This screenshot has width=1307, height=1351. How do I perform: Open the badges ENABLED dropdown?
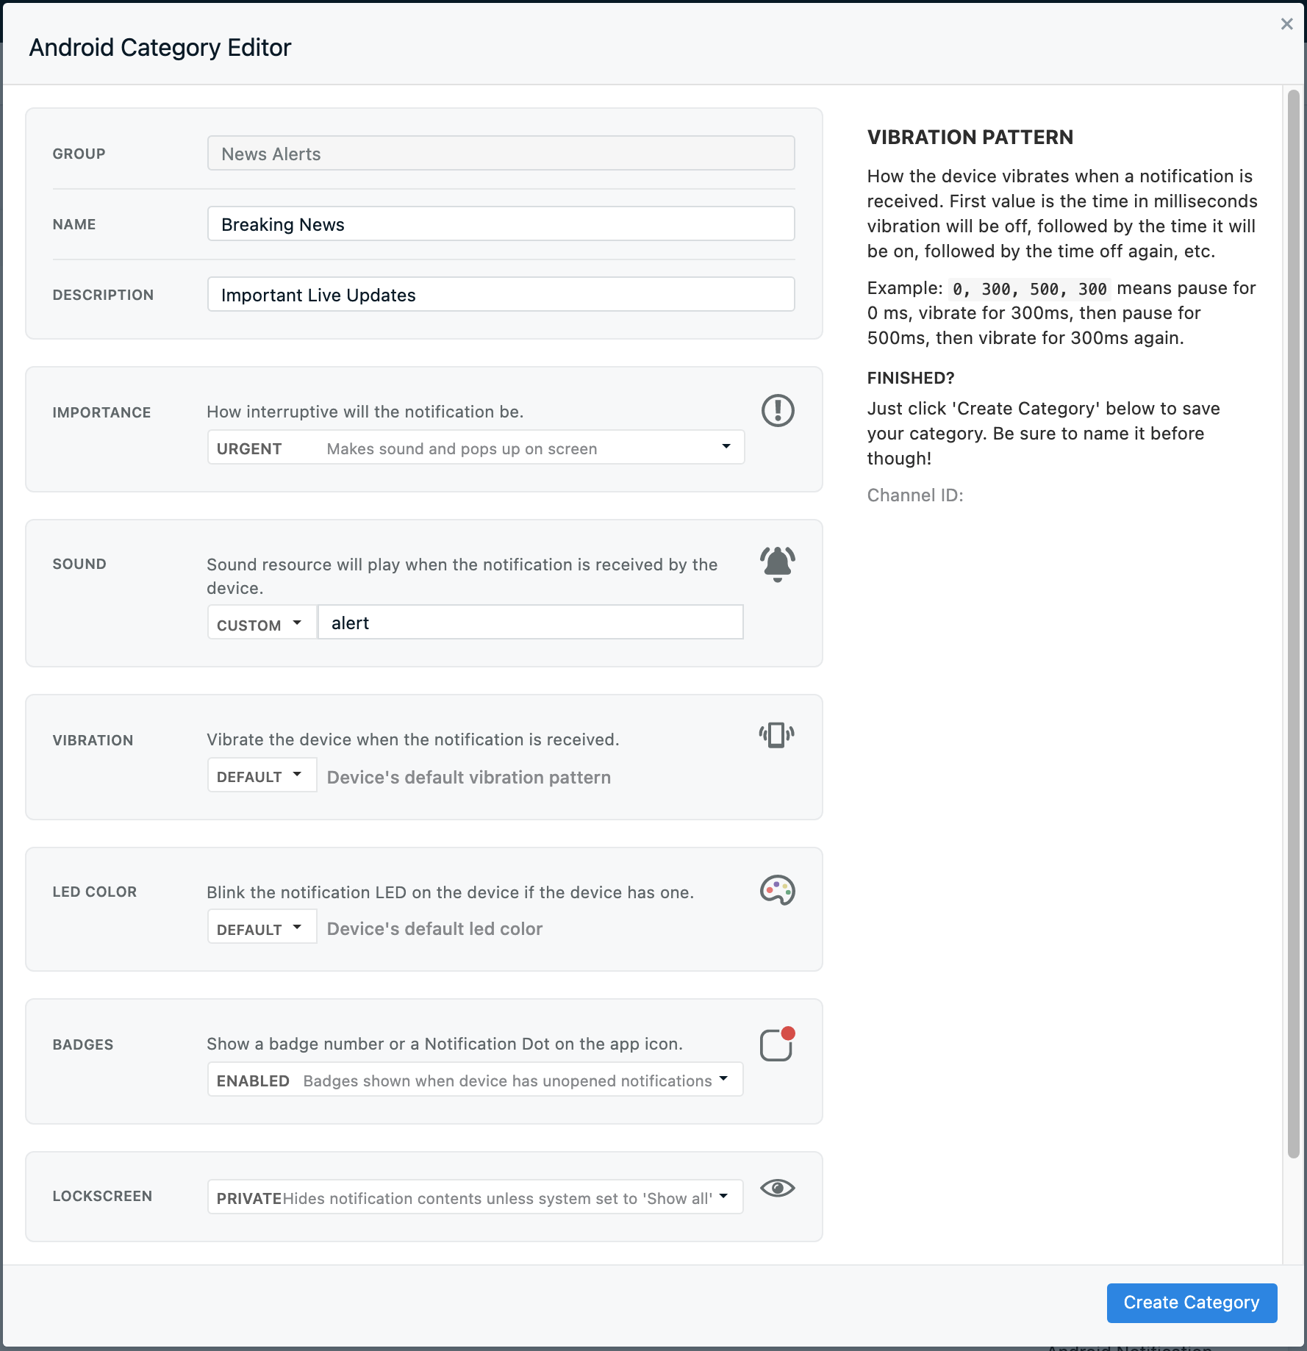[x=476, y=1080]
